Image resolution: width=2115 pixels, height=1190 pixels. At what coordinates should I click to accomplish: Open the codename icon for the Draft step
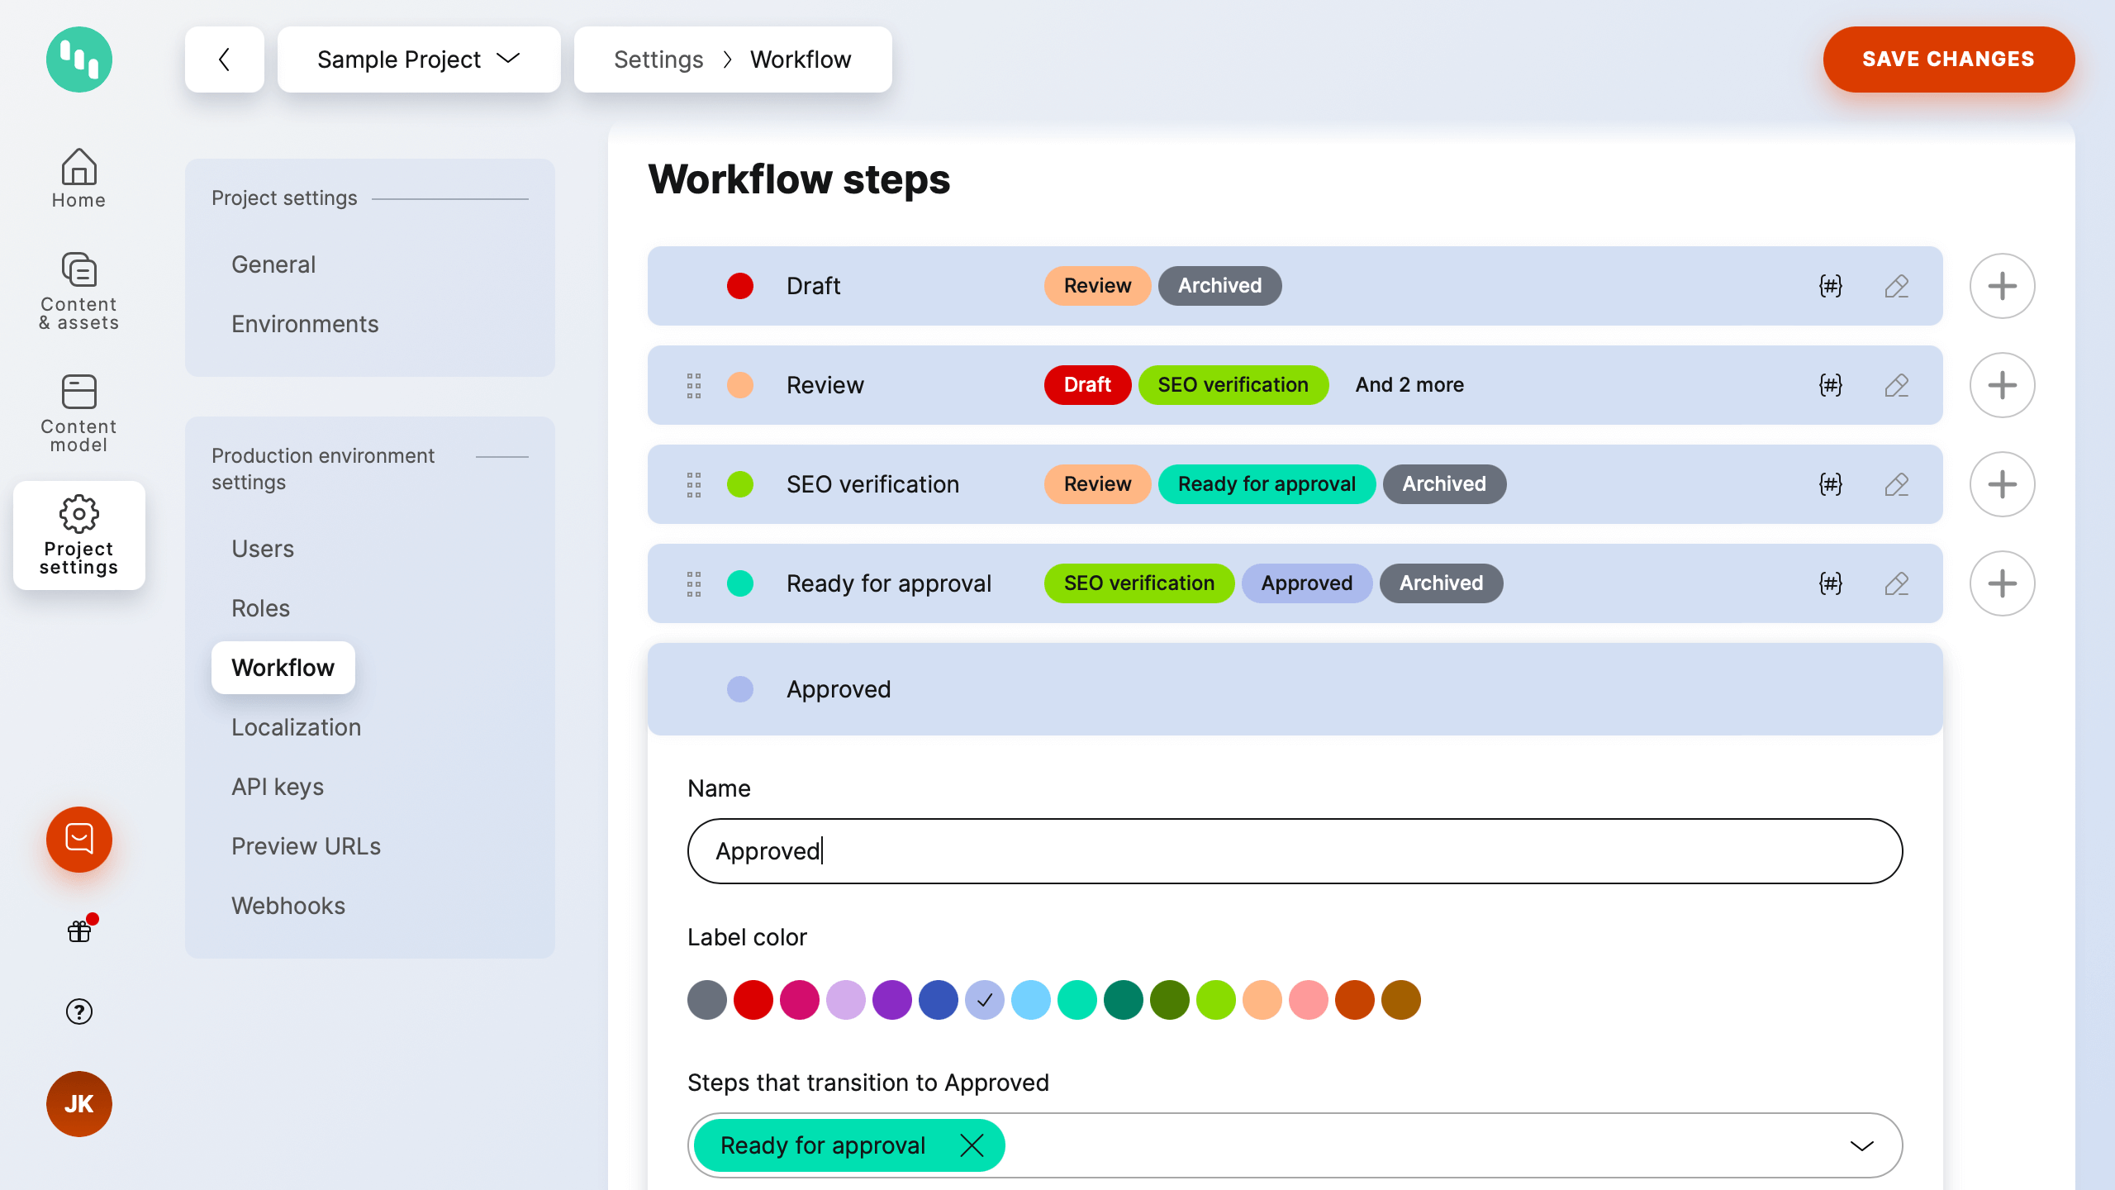tap(1831, 286)
